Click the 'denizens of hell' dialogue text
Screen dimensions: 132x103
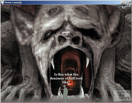(x=66, y=78)
